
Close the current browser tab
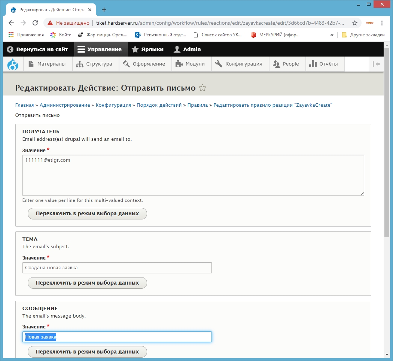pyautogui.click(x=90, y=10)
